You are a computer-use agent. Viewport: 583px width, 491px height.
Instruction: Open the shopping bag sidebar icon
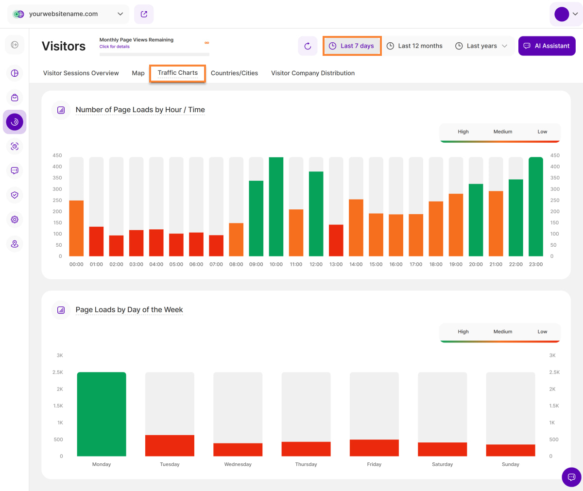pyautogui.click(x=15, y=98)
